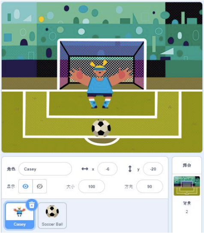Click the backdrop count number 2

(187, 211)
